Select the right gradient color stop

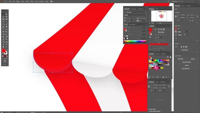[x=168, y=46]
